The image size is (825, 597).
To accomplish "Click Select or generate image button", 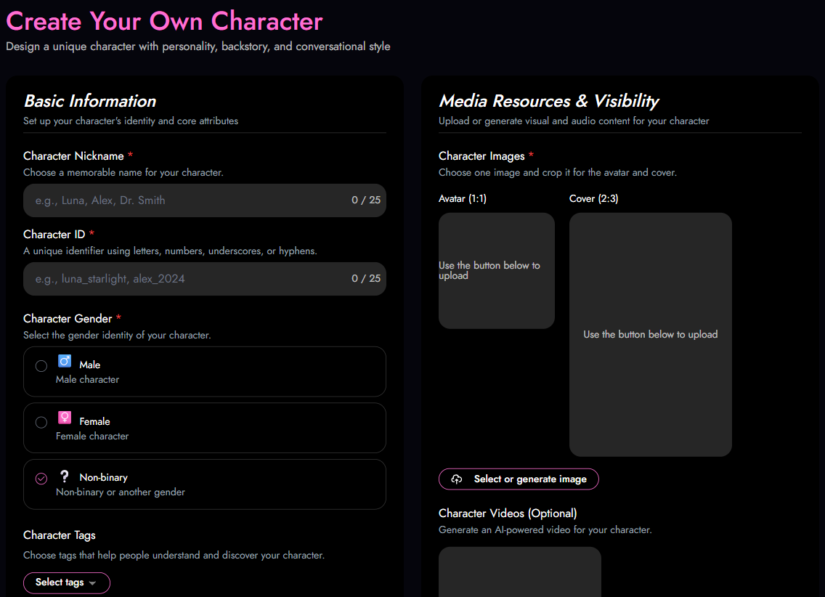I will point(519,479).
